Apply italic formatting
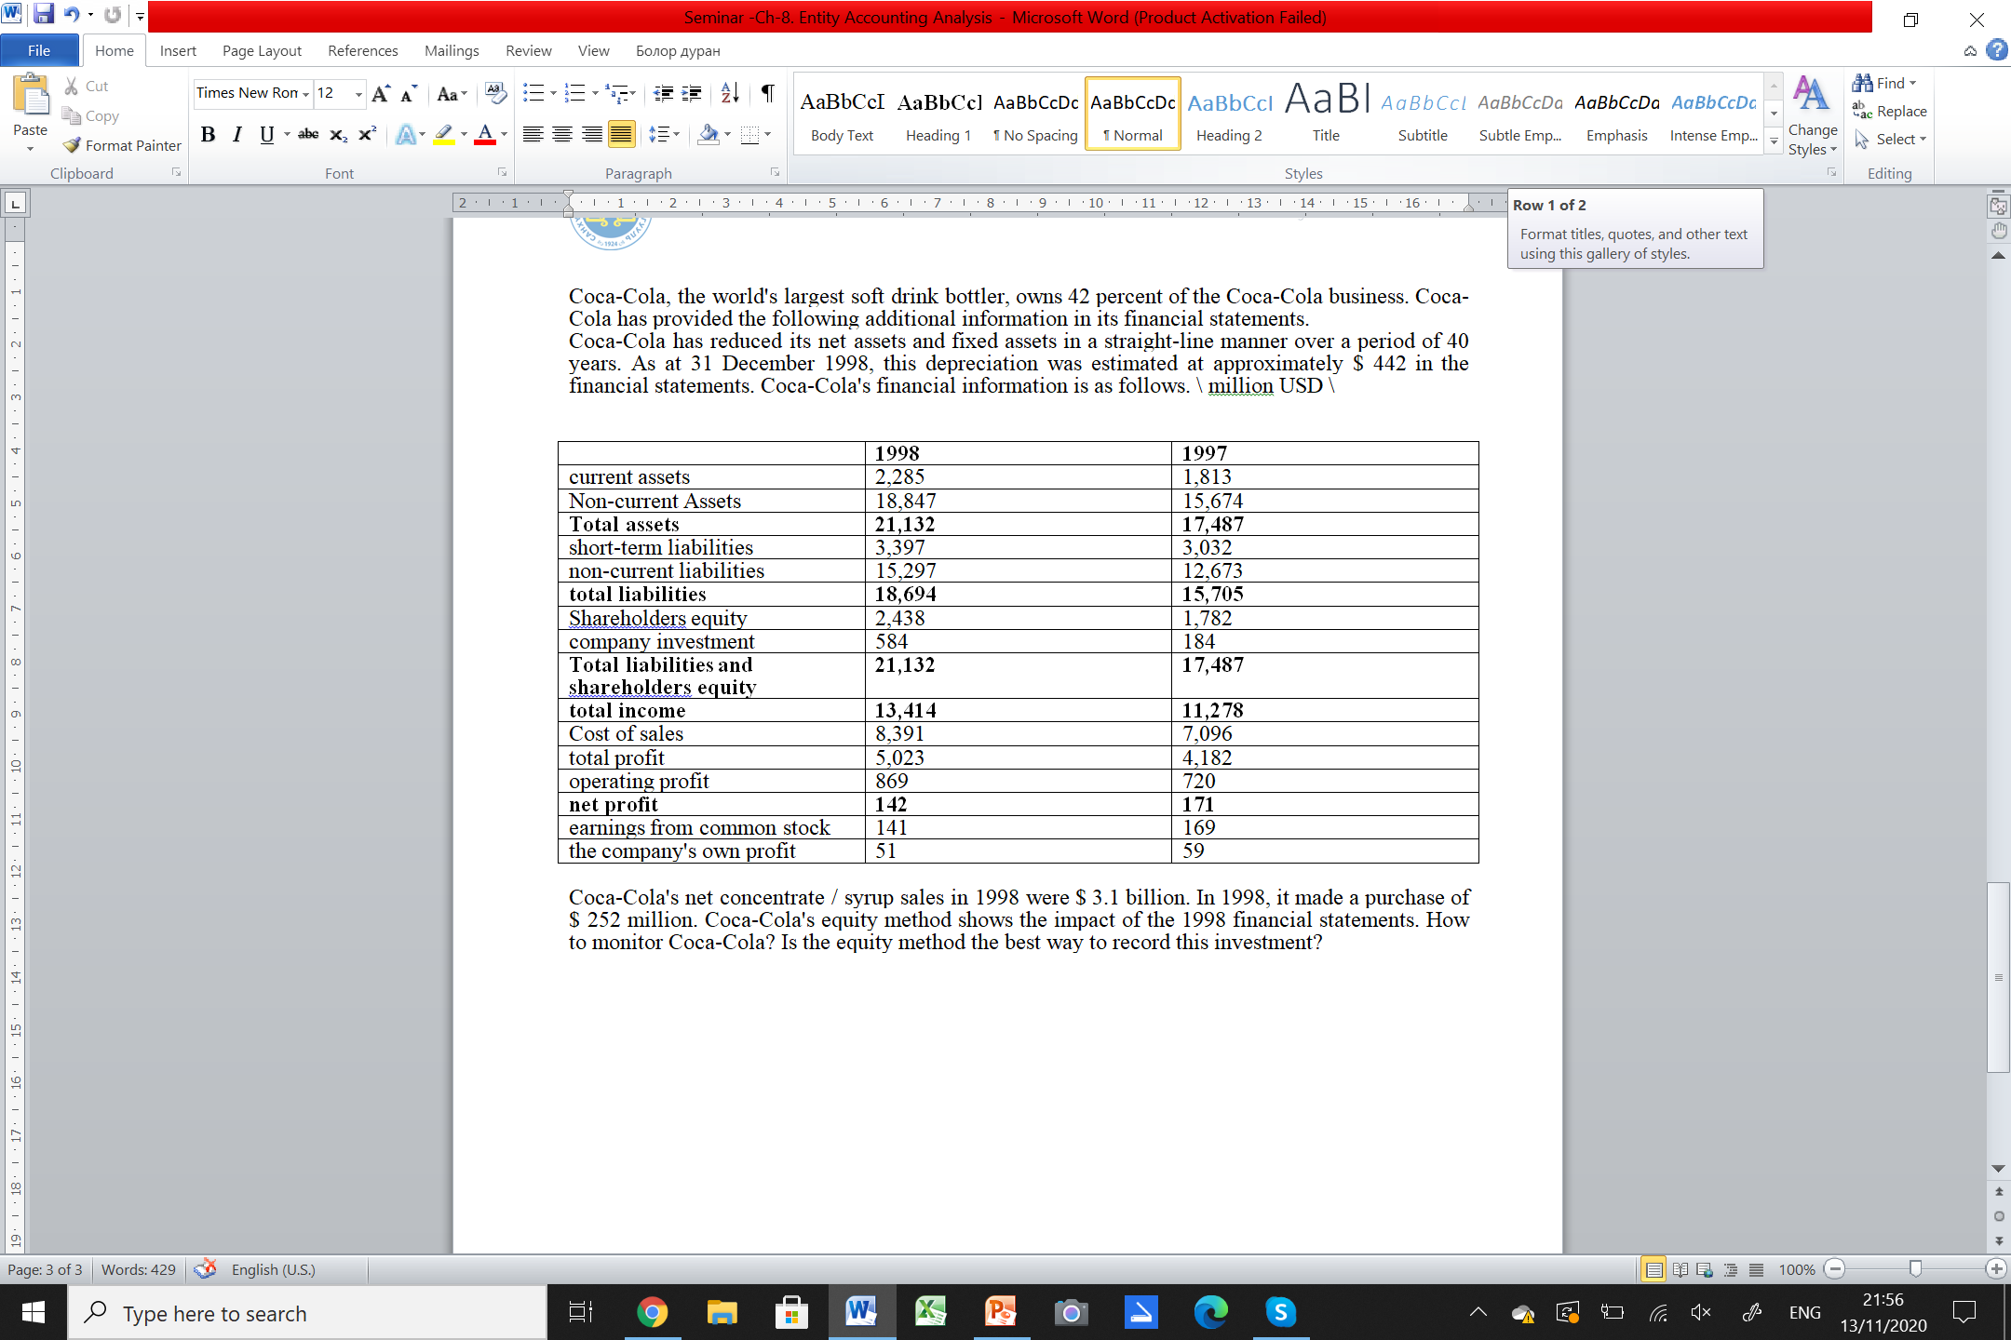This screenshot has height=1340, width=2011. [236, 134]
